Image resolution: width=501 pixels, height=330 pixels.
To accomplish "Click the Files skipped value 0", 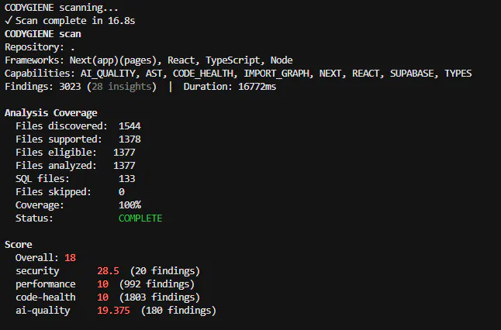I will [122, 192].
